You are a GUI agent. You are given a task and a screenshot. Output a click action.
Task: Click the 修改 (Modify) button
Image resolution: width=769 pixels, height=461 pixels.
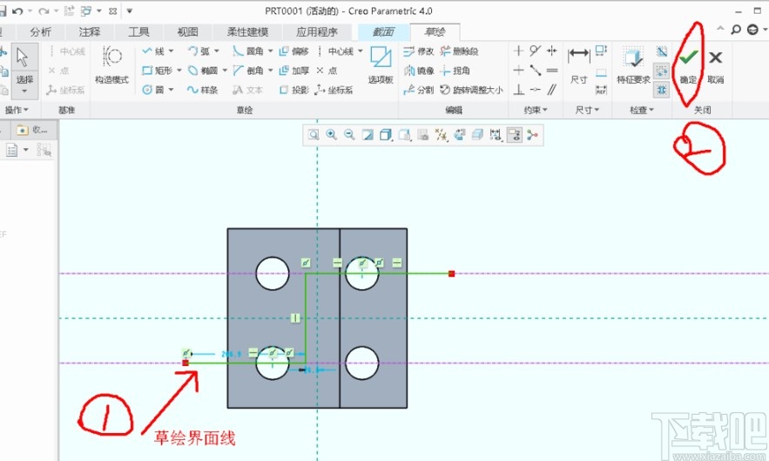point(419,51)
